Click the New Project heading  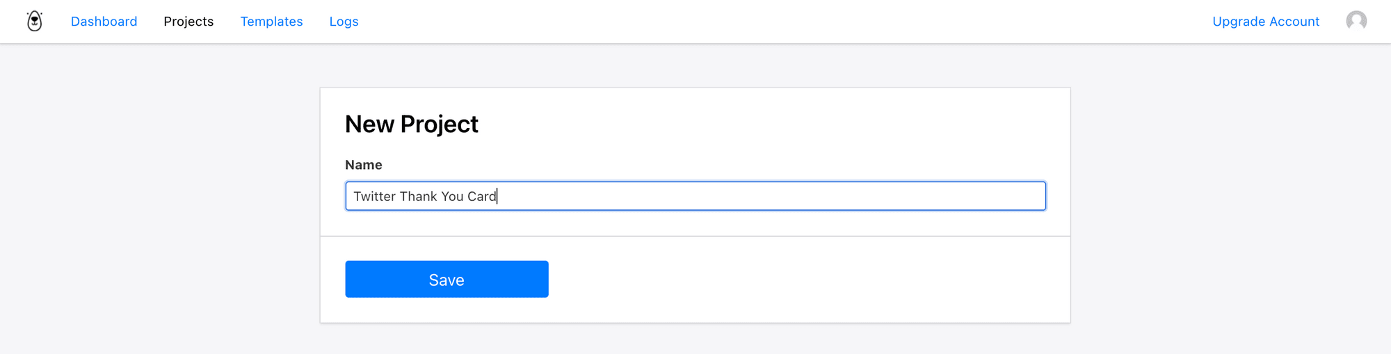(412, 124)
